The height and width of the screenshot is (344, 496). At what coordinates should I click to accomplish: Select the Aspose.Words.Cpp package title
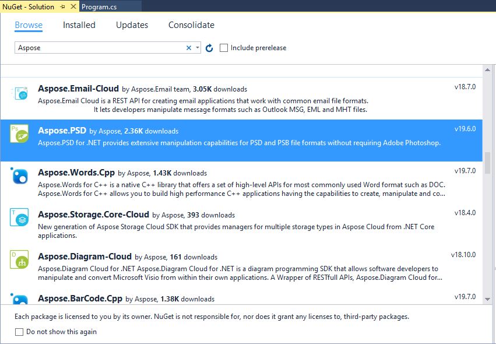76,173
